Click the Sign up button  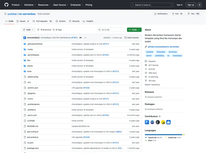point(191,5)
